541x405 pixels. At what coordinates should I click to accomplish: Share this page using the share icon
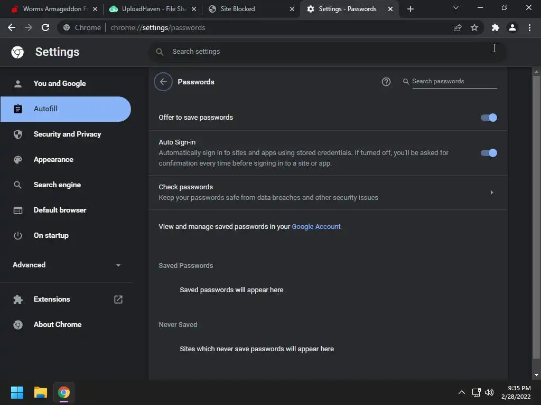pos(458,27)
